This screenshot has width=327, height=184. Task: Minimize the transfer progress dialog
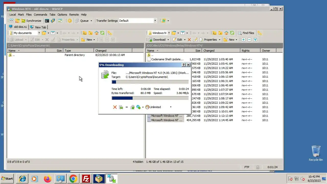pos(127,107)
